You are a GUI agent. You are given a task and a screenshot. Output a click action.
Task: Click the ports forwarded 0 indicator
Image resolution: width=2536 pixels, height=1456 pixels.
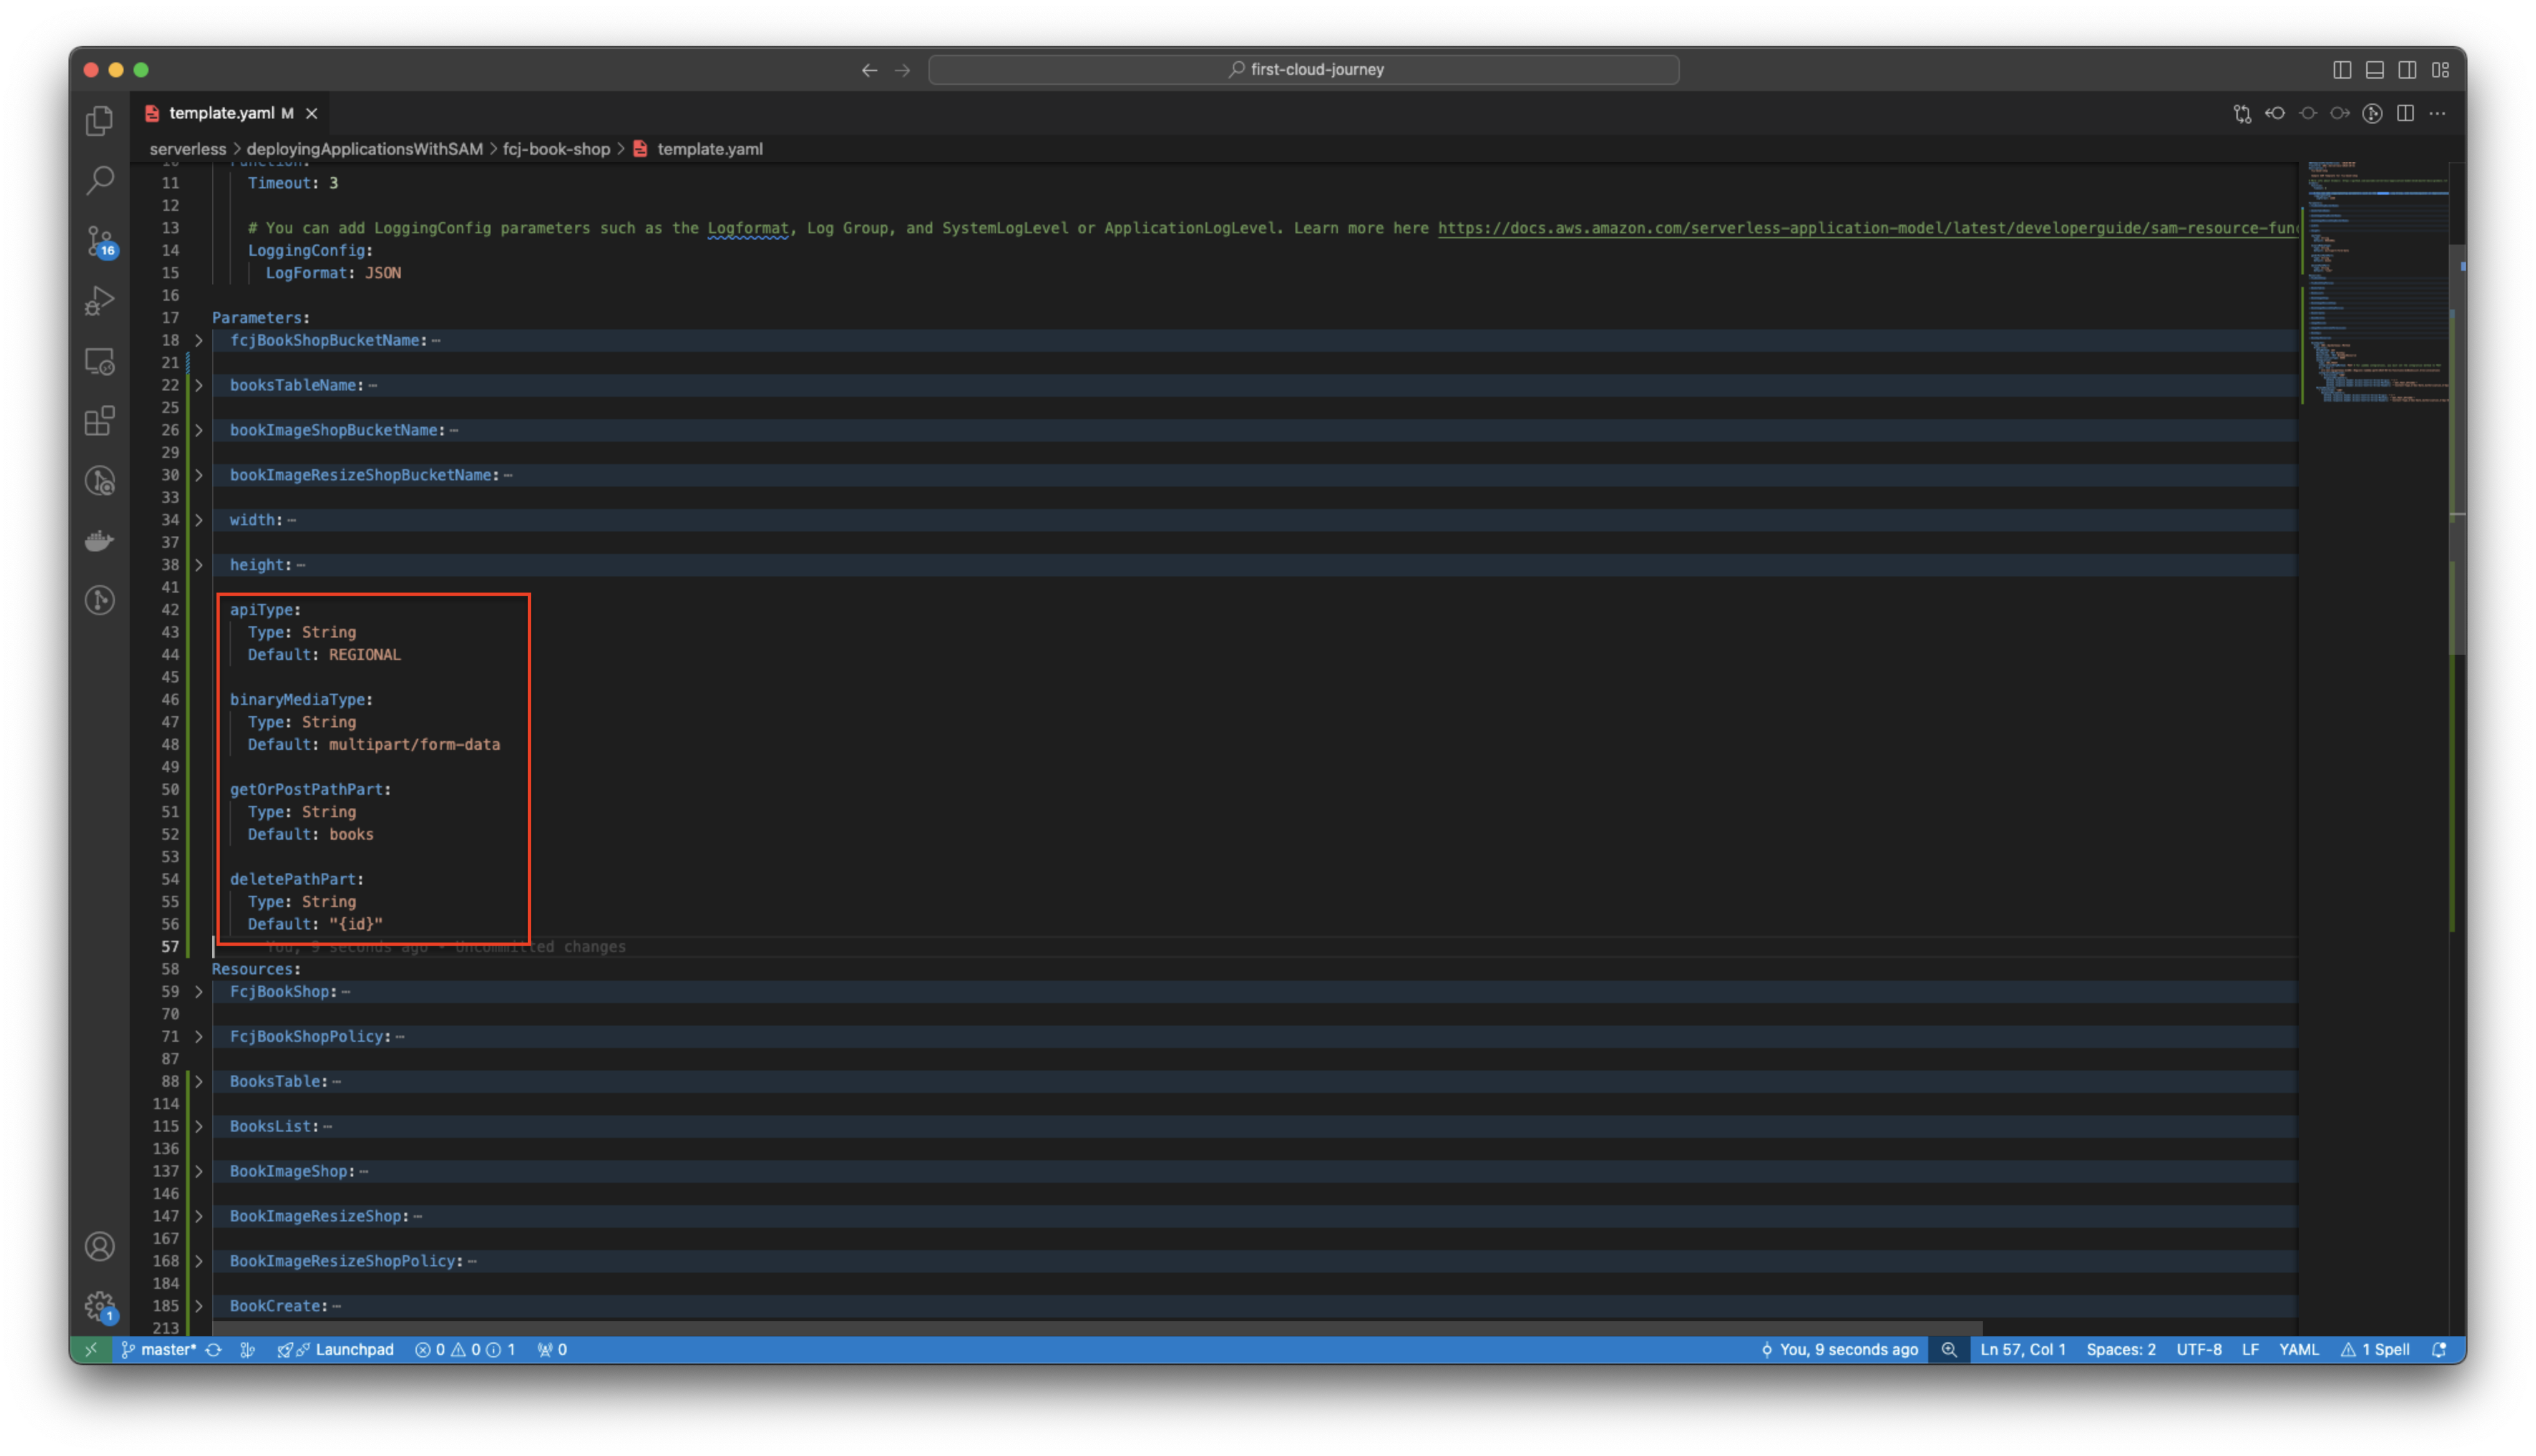click(x=552, y=1350)
